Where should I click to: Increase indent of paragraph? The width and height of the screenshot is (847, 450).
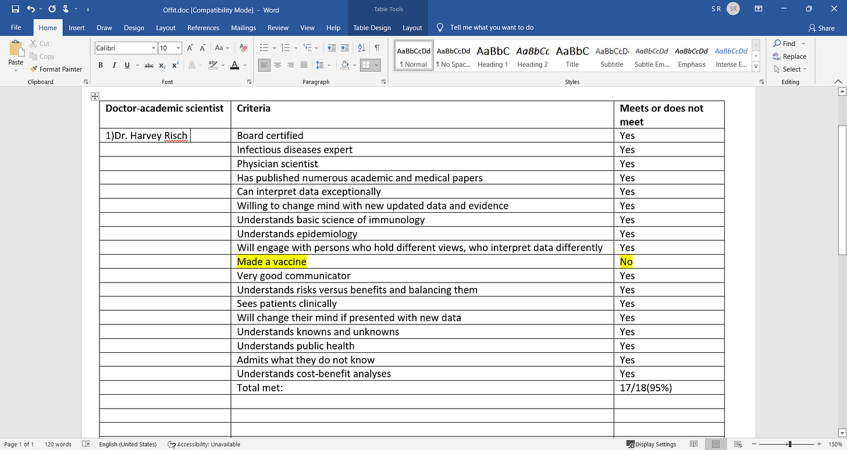[x=346, y=48]
